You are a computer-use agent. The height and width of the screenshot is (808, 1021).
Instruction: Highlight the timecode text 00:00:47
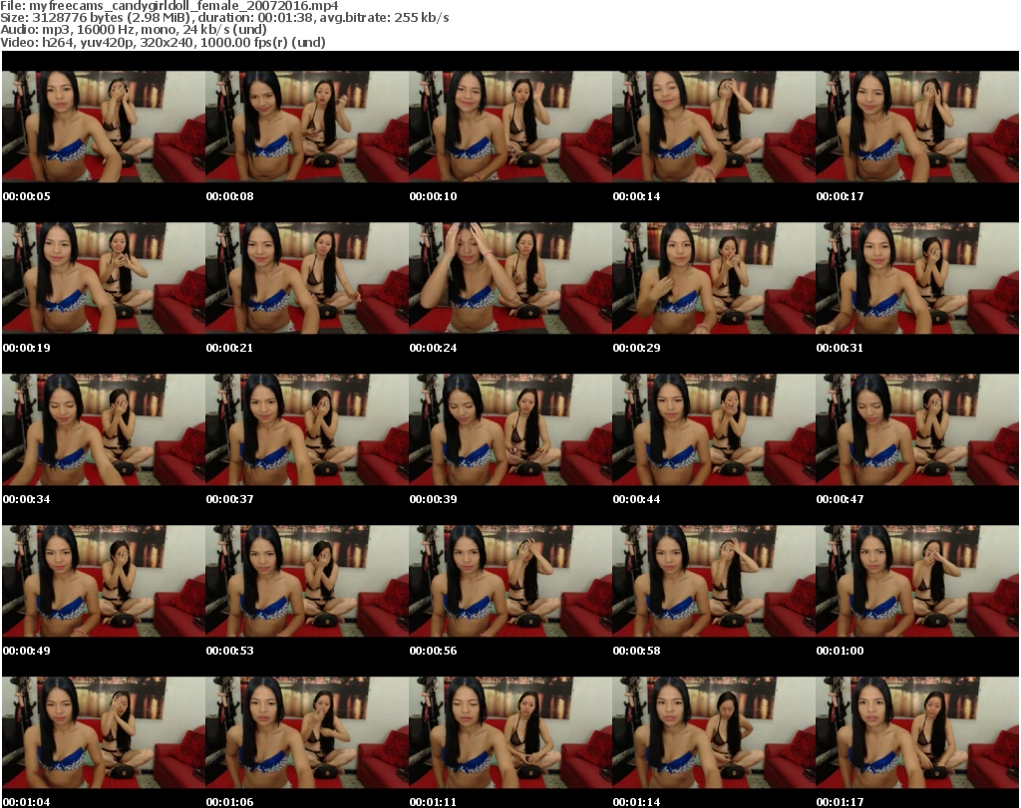click(x=840, y=499)
